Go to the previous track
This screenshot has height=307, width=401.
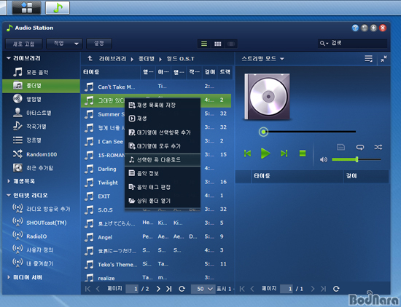247,153
